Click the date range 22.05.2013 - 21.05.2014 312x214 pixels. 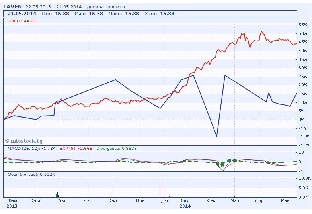53,7
